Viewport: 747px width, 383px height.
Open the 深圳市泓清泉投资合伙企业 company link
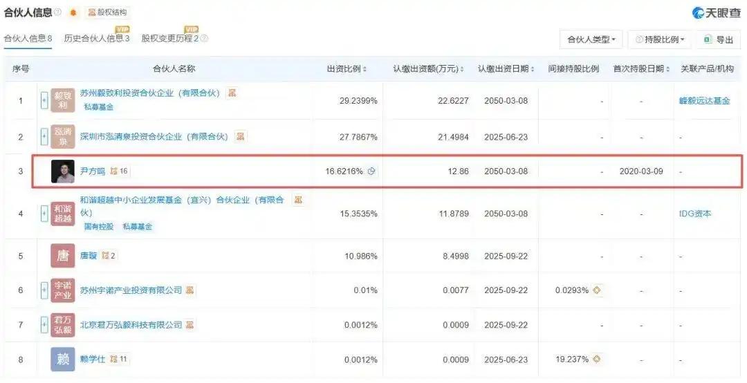click(154, 137)
